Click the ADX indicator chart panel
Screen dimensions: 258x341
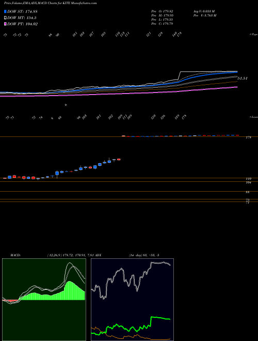[x=132, y=300]
